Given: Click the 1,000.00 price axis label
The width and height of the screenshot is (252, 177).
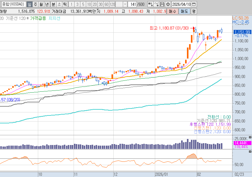Looking at the screenshot, I should (241, 59).
